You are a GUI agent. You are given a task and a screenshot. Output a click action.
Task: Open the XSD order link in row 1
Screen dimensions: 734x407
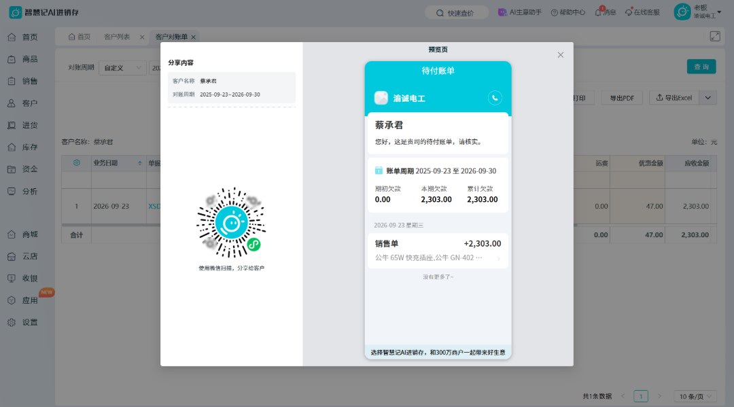[154, 206]
